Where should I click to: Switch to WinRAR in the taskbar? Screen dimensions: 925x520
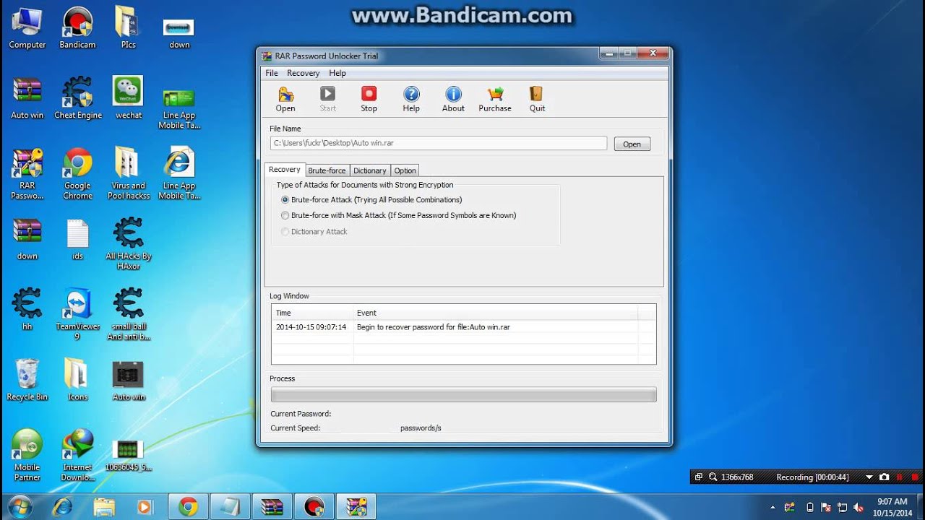[x=272, y=507]
